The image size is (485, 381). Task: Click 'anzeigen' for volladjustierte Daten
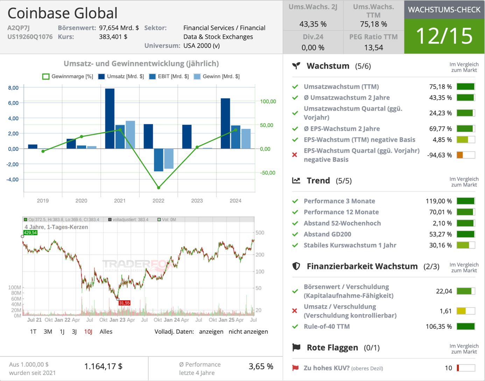[x=211, y=332]
